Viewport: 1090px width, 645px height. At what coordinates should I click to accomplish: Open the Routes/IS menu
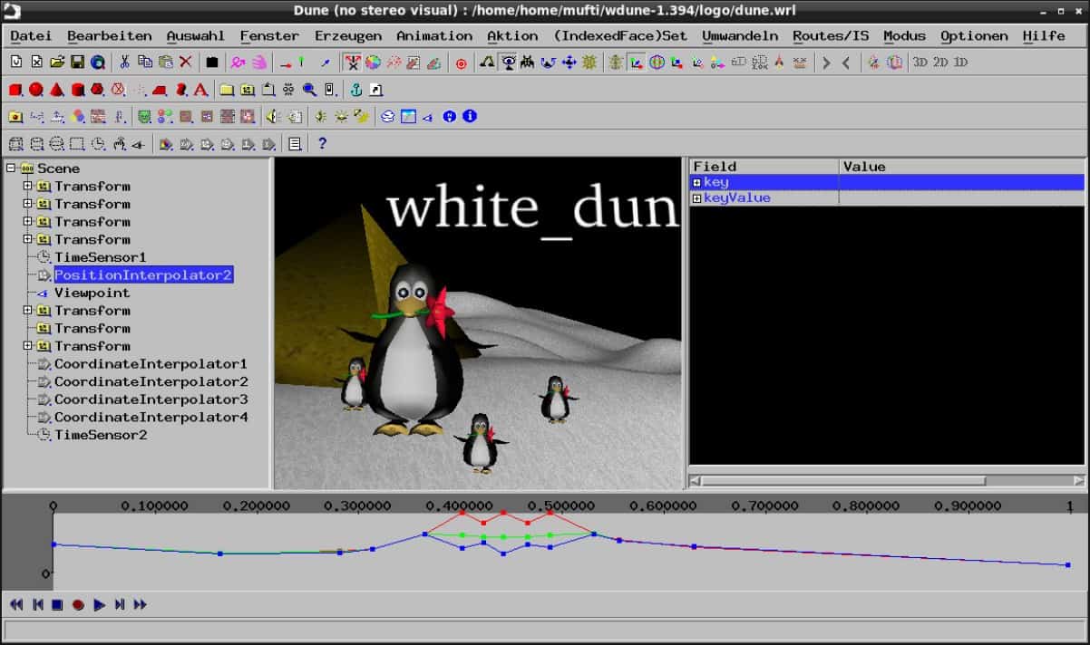pos(831,35)
